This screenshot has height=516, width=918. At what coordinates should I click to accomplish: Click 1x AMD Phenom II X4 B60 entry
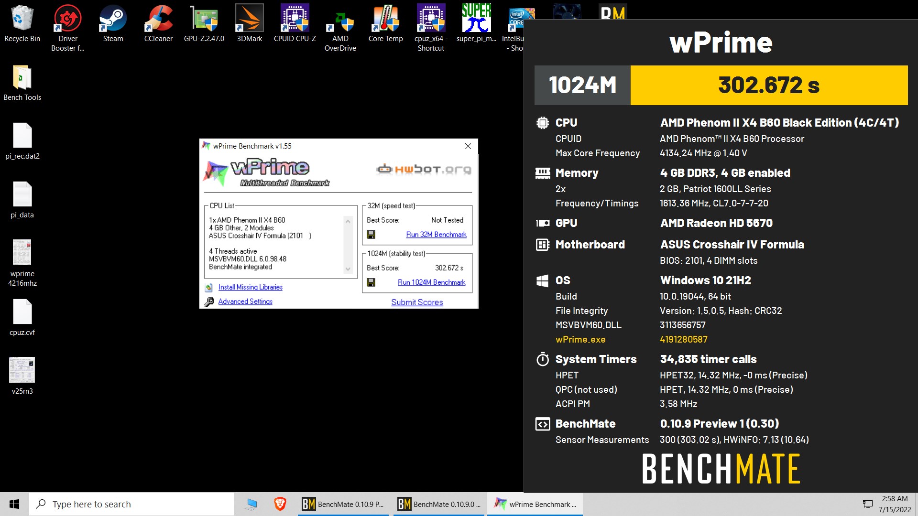pyautogui.click(x=247, y=220)
